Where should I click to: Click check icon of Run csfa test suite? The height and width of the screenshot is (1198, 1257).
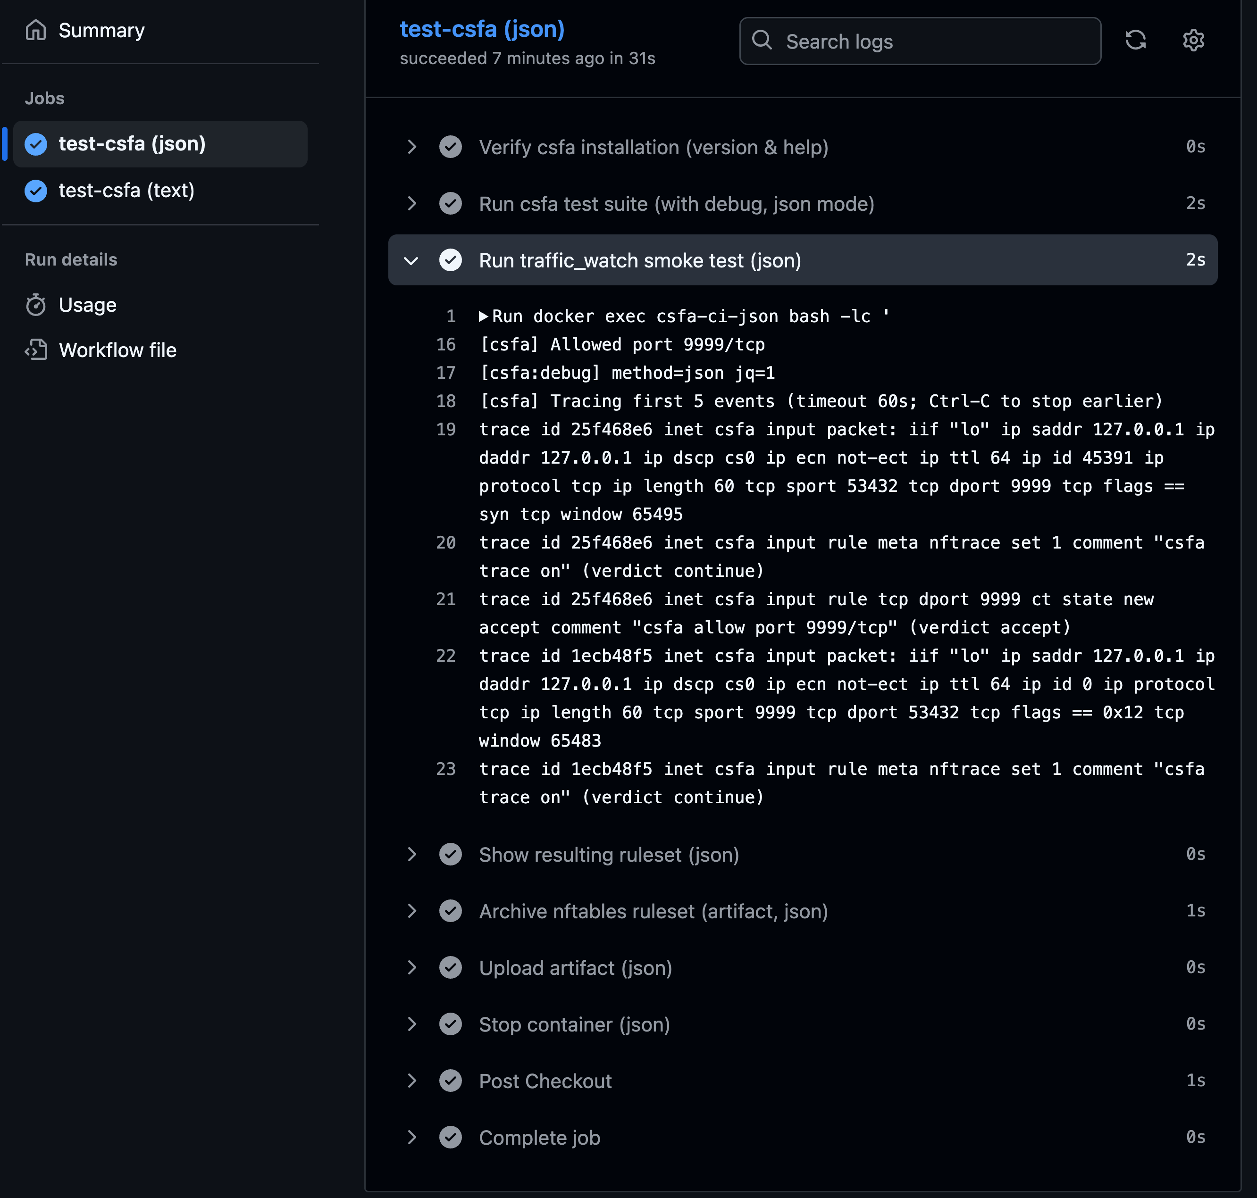(451, 204)
